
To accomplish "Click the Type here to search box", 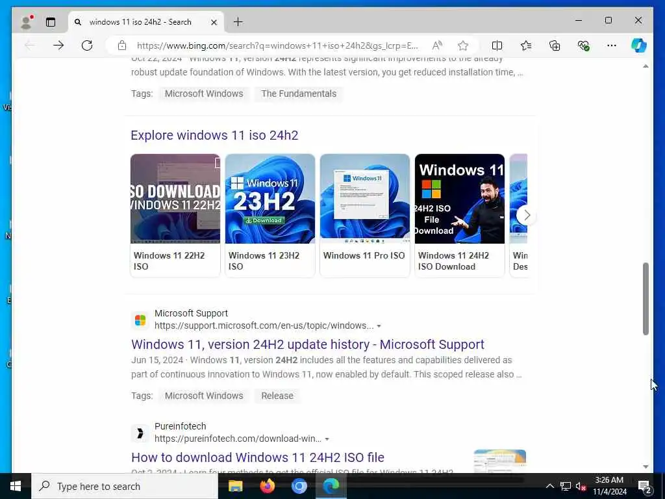I will tap(125, 486).
